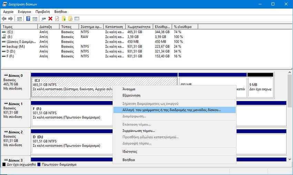Click the show/hide action pane icon
The height and width of the screenshot is (175, 293).
point(35,19)
